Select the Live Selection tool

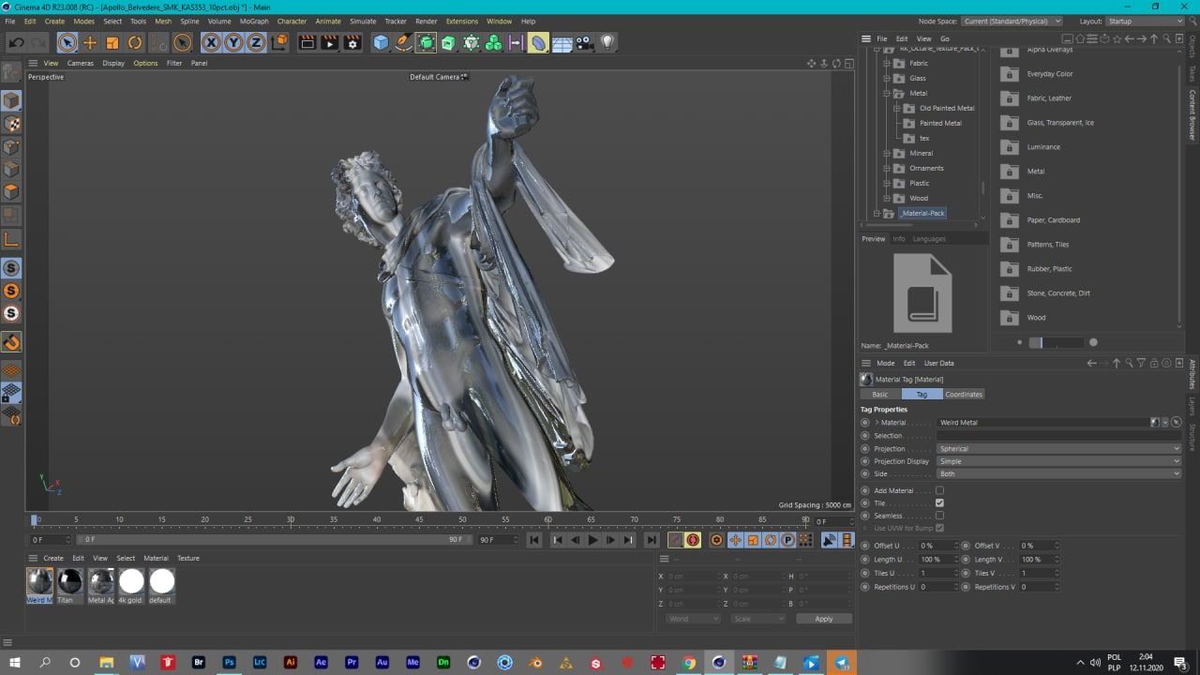tap(67, 42)
